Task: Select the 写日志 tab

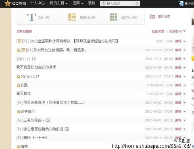Action: click(38, 17)
